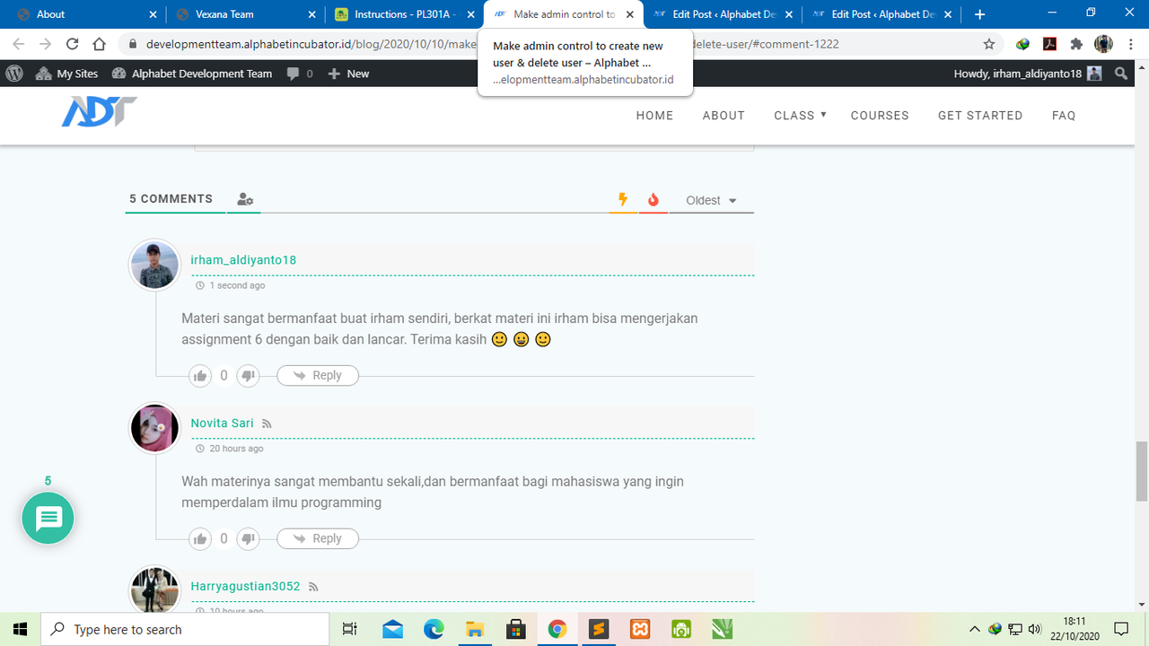The image size is (1149, 646).
Task: Open My Sites in admin bar
Action: [x=66, y=74]
